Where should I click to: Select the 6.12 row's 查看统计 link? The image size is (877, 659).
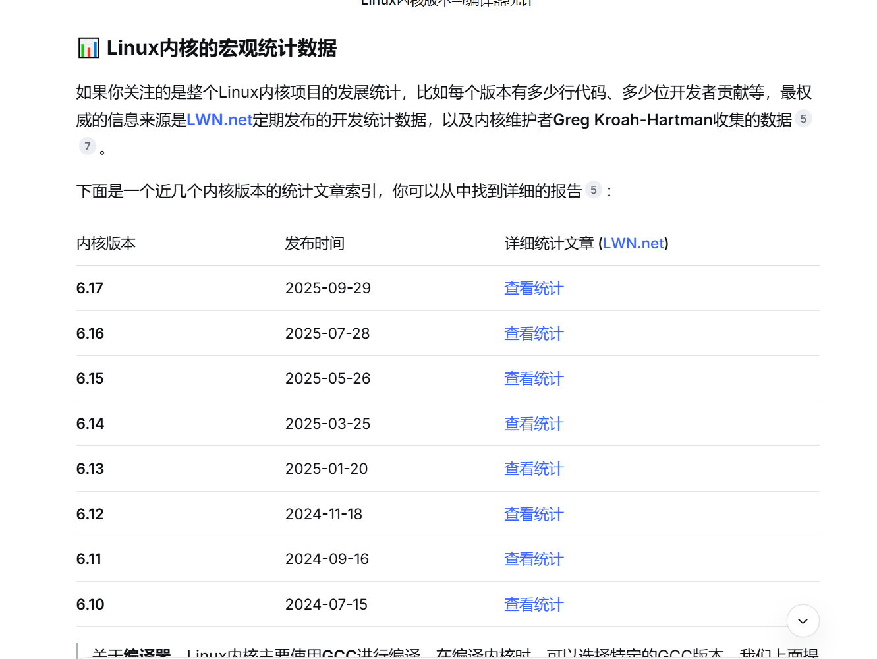(x=534, y=514)
